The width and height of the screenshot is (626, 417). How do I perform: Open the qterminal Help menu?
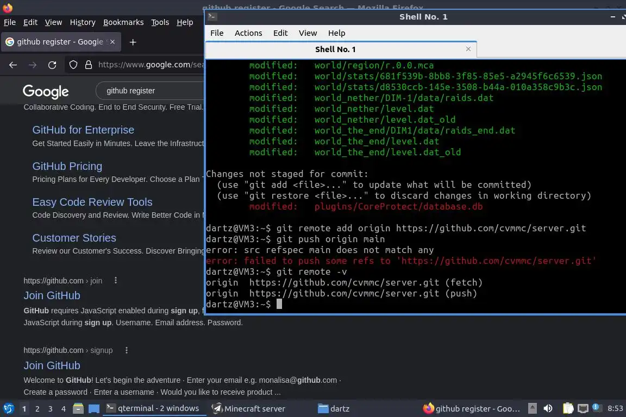[336, 33]
